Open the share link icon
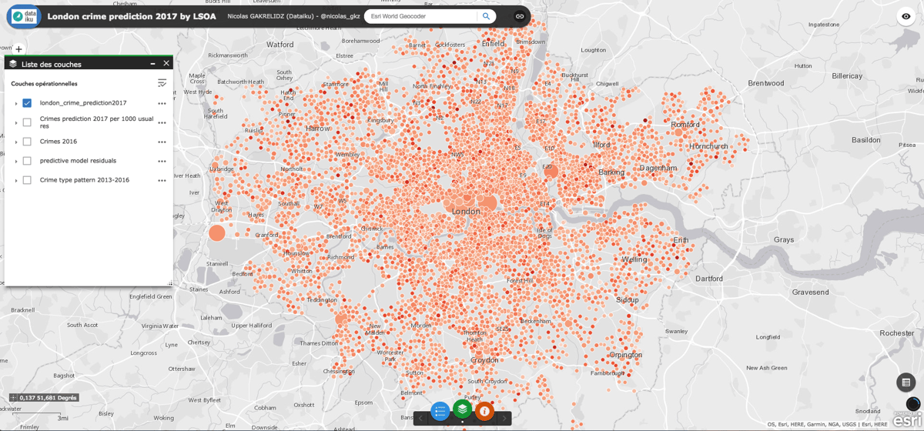924x431 pixels. 520,16
